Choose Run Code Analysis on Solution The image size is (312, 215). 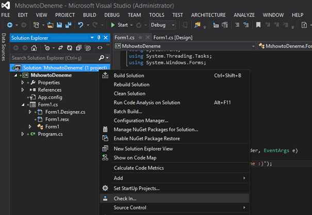tap(174, 103)
